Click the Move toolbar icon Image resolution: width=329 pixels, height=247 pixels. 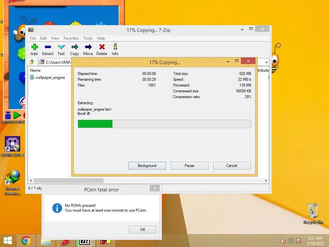tap(88, 50)
